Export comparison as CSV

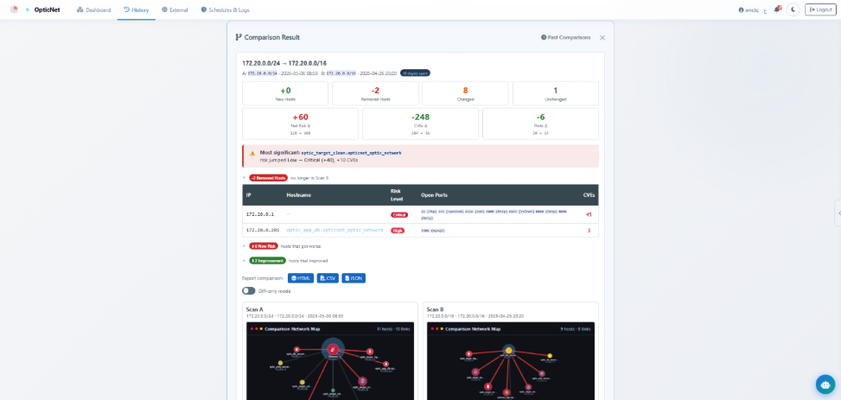tap(328, 278)
